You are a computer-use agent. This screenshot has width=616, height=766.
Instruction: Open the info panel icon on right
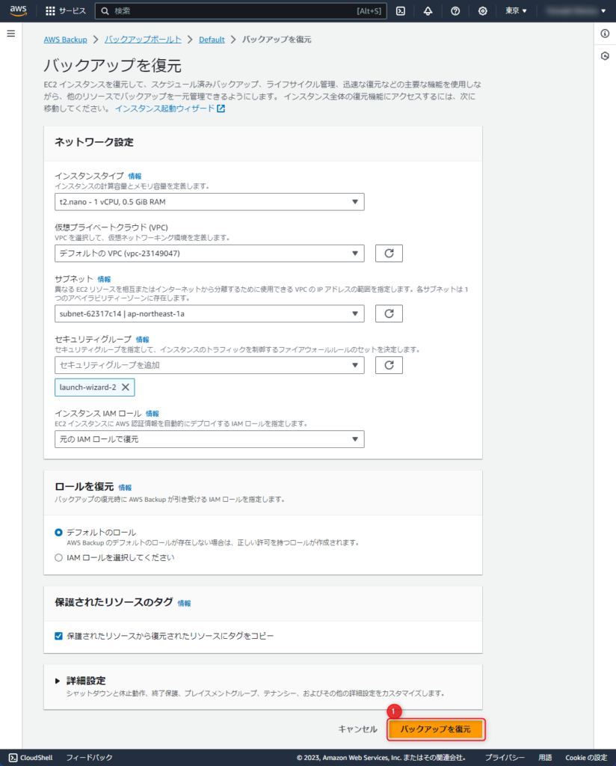605,34
